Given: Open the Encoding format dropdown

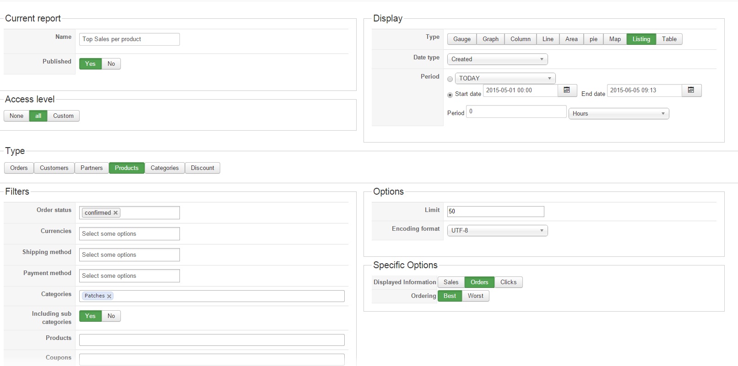Looking at the screenshot, I should [497, 231].
